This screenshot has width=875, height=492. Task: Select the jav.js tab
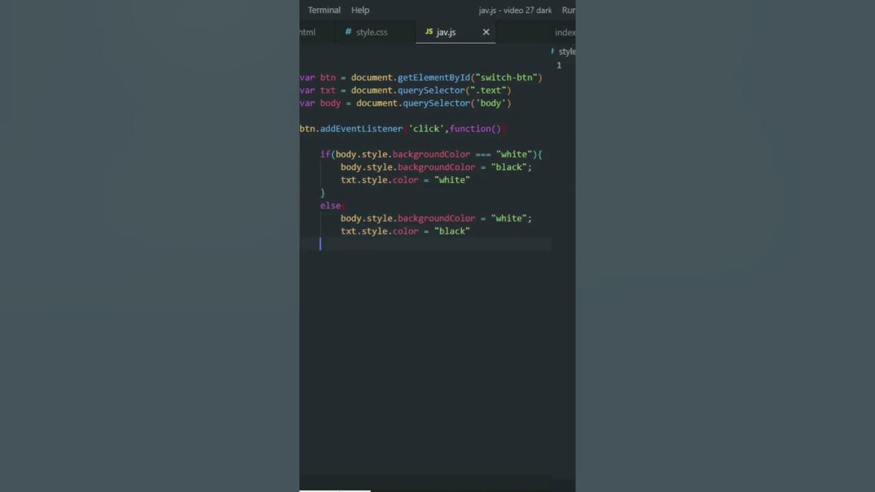coord(446,32)
